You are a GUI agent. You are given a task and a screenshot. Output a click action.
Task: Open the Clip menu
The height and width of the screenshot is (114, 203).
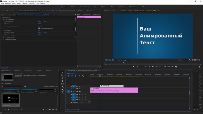tap(14, 4)
